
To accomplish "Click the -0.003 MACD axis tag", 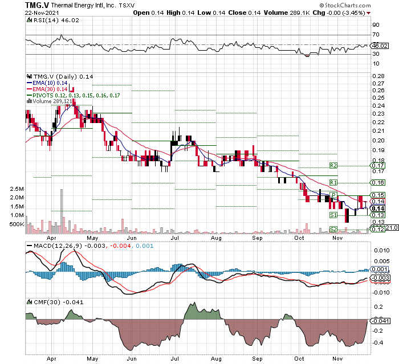I will click(381, 278).
